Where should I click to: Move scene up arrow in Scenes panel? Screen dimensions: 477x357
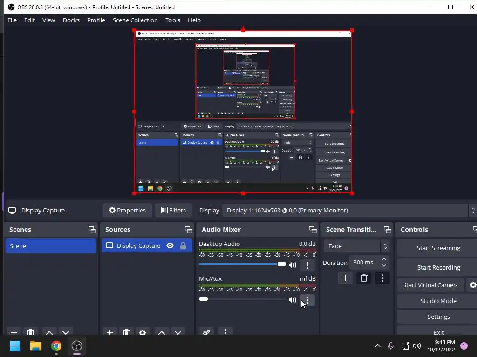pyautogui.click(x=49, y=332)
